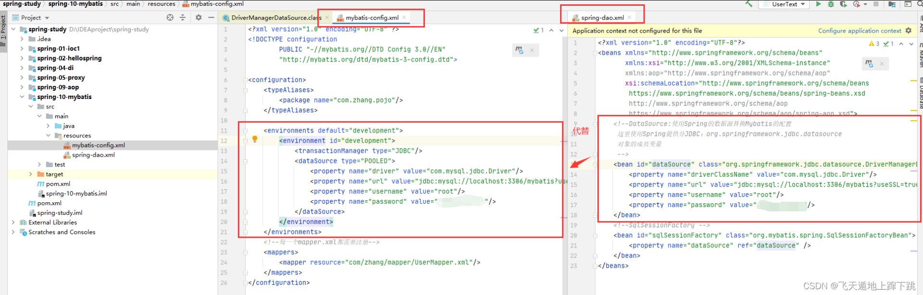This screenshot has width=923, height=295.
Task: Open profiler dropdown arrow
Action: (x=865, y=4)
